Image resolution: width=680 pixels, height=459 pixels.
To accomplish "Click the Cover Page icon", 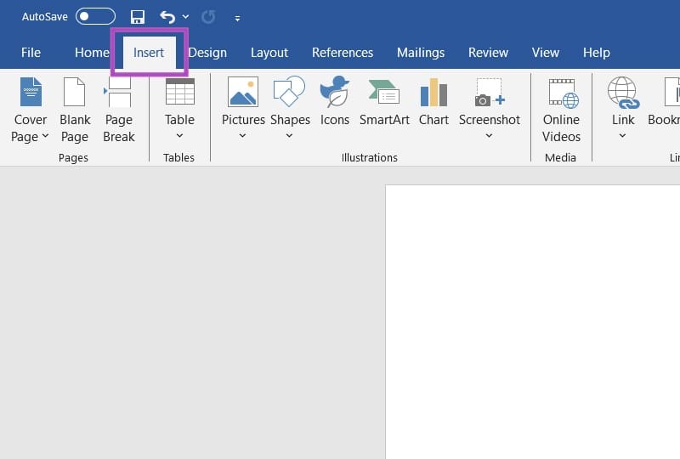I will (x=31, y=93).
